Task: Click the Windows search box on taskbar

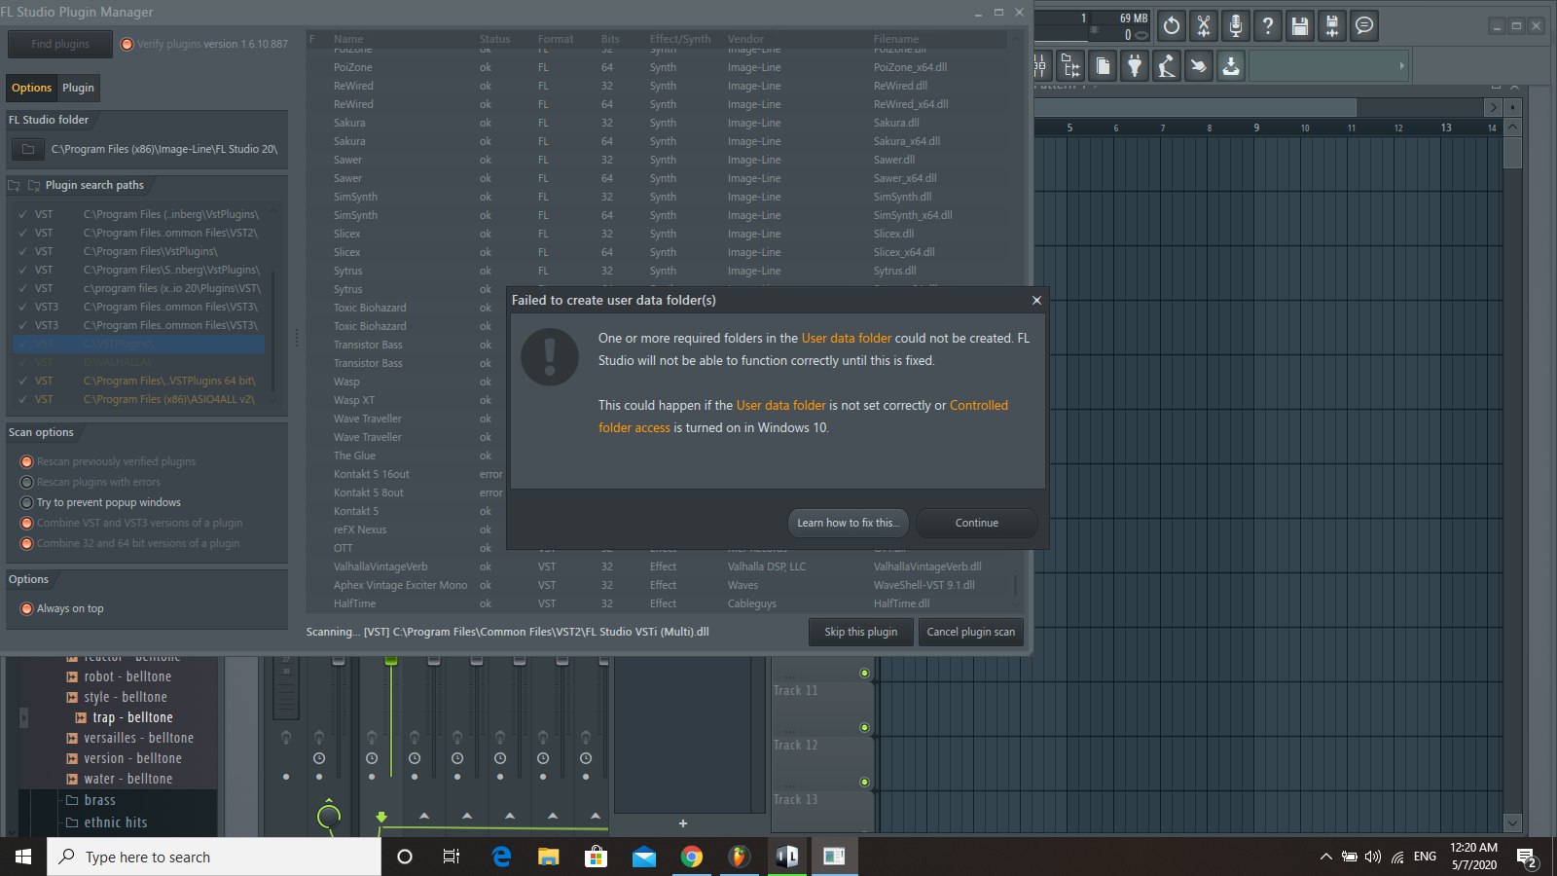Action: [x=214, y=857]
